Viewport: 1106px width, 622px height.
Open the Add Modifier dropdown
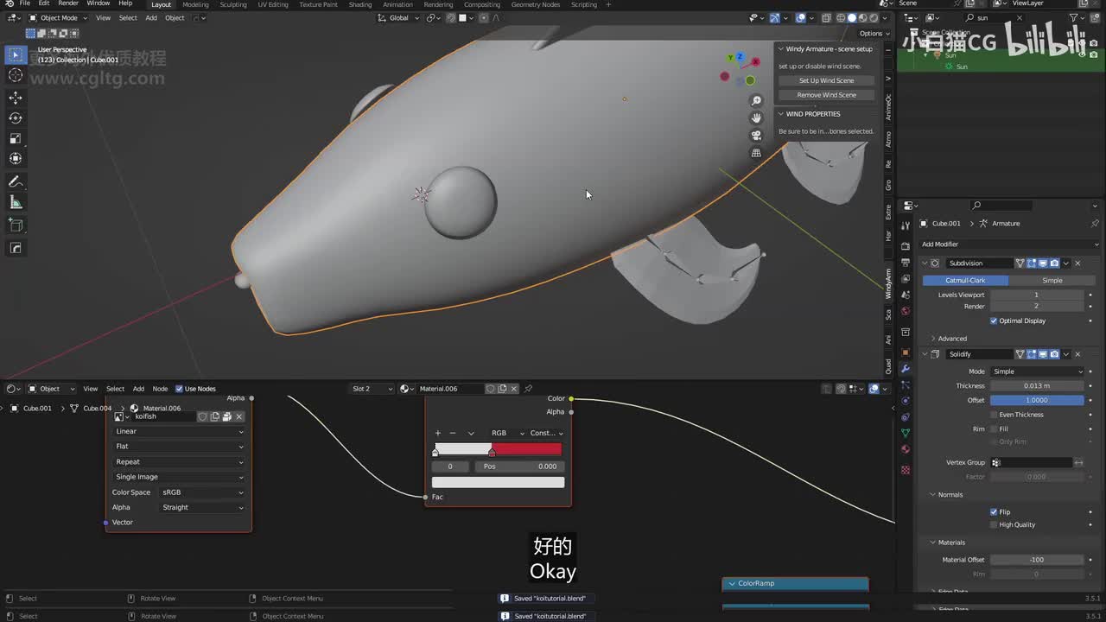[1009, 244]
